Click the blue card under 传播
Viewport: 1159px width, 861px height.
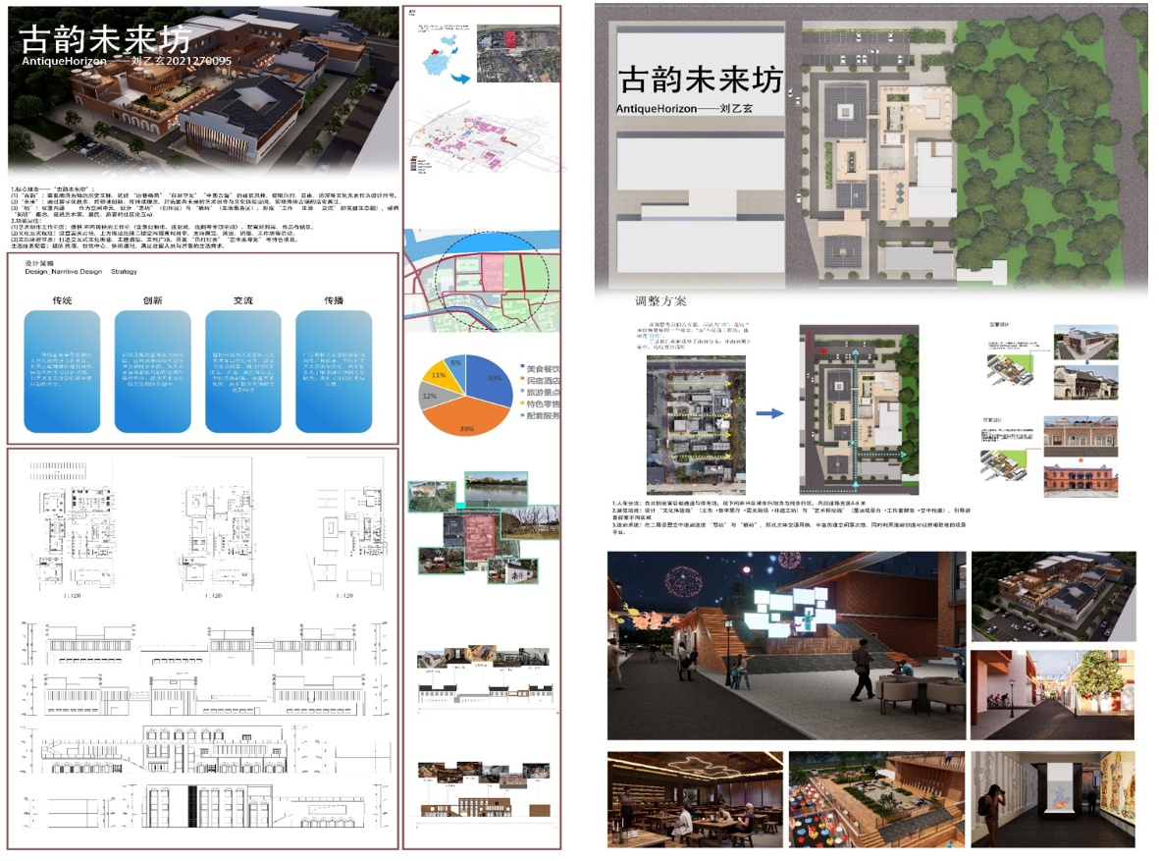[334, 371]
